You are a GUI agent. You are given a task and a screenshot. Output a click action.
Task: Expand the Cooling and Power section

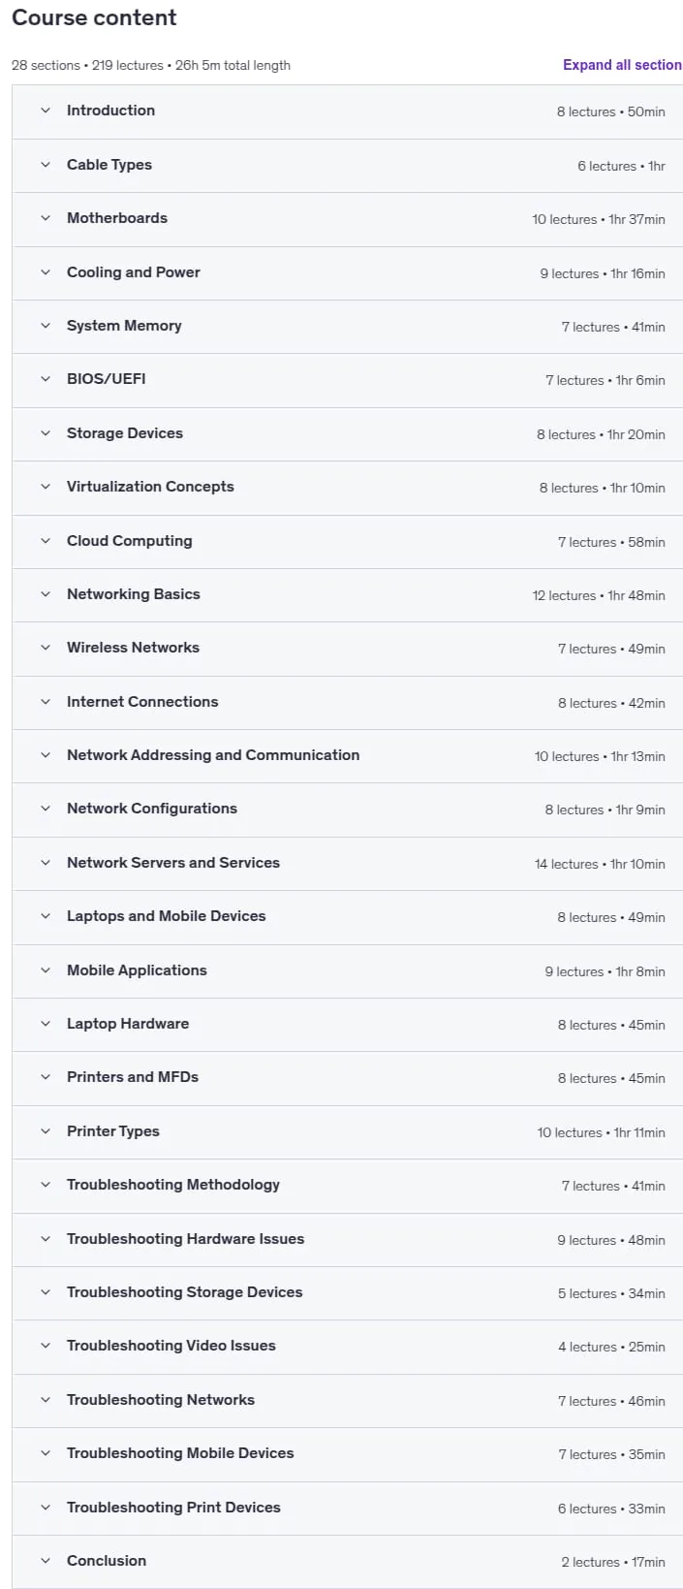[347, 272]
